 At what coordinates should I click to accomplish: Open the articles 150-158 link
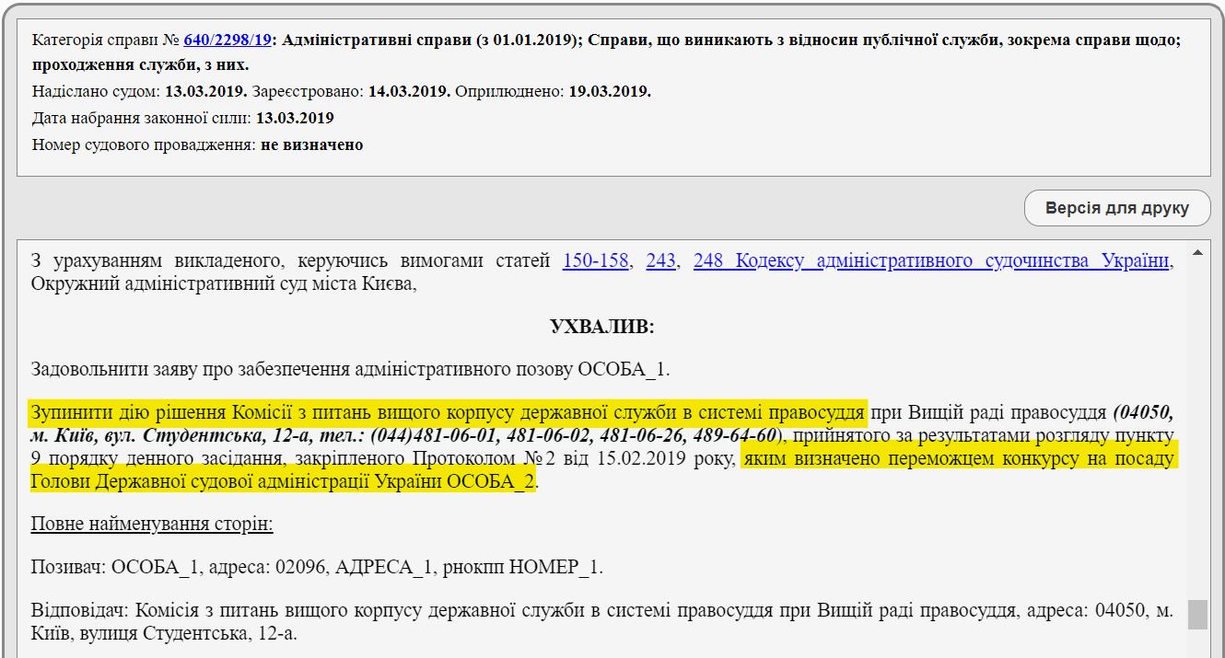click(x=595, y=261)
